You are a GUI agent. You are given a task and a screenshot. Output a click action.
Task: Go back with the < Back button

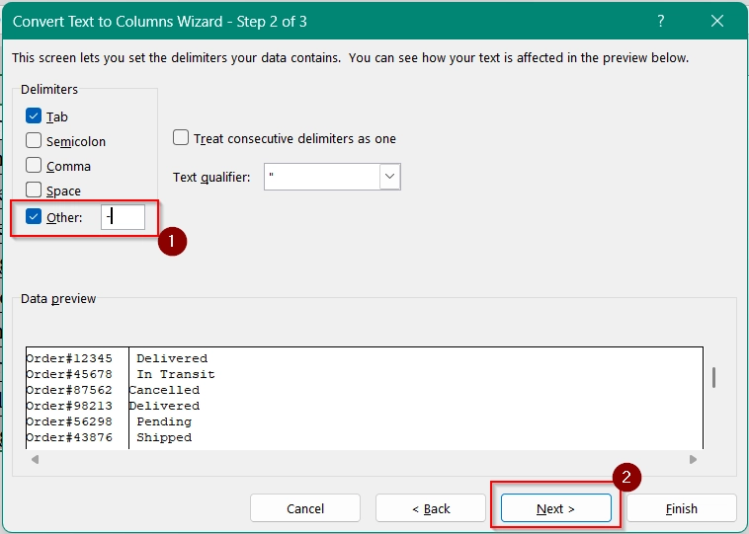coord(431,508)
